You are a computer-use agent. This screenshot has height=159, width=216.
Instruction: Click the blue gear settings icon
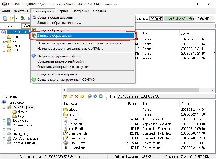[95, 96]
